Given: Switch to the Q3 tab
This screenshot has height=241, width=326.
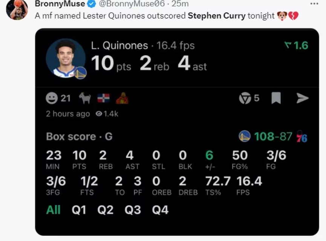Looking at the screenshot, I should [133, 210].
